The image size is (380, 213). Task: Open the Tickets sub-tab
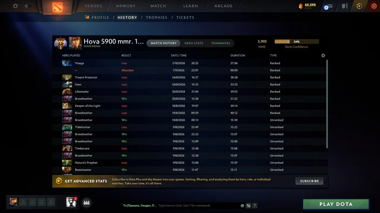pyautogui.click(x=185, y=17)
